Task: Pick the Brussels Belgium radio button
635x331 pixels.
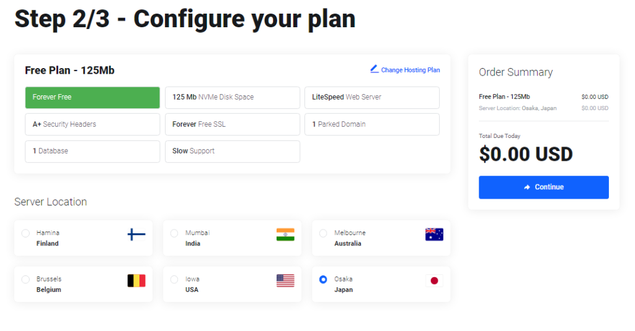Action: (x=25, y=280)
